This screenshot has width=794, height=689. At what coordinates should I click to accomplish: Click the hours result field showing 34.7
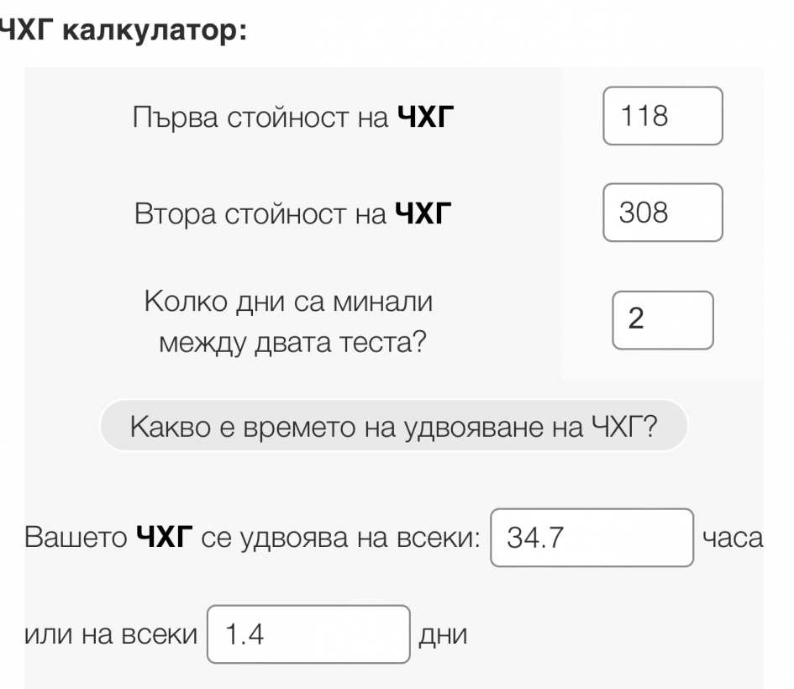coord(592,538)
